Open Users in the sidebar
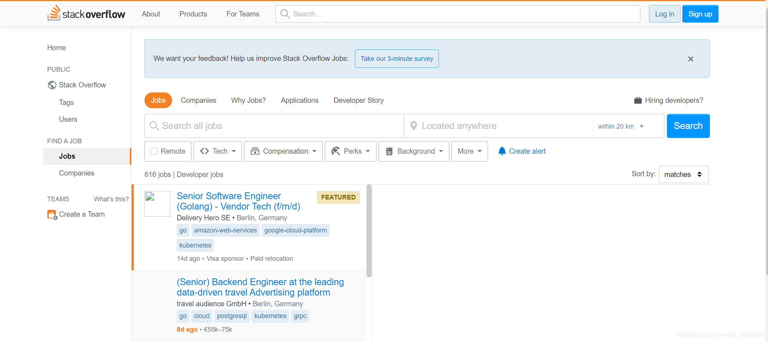The image size is (768, 341). (68, 119)
